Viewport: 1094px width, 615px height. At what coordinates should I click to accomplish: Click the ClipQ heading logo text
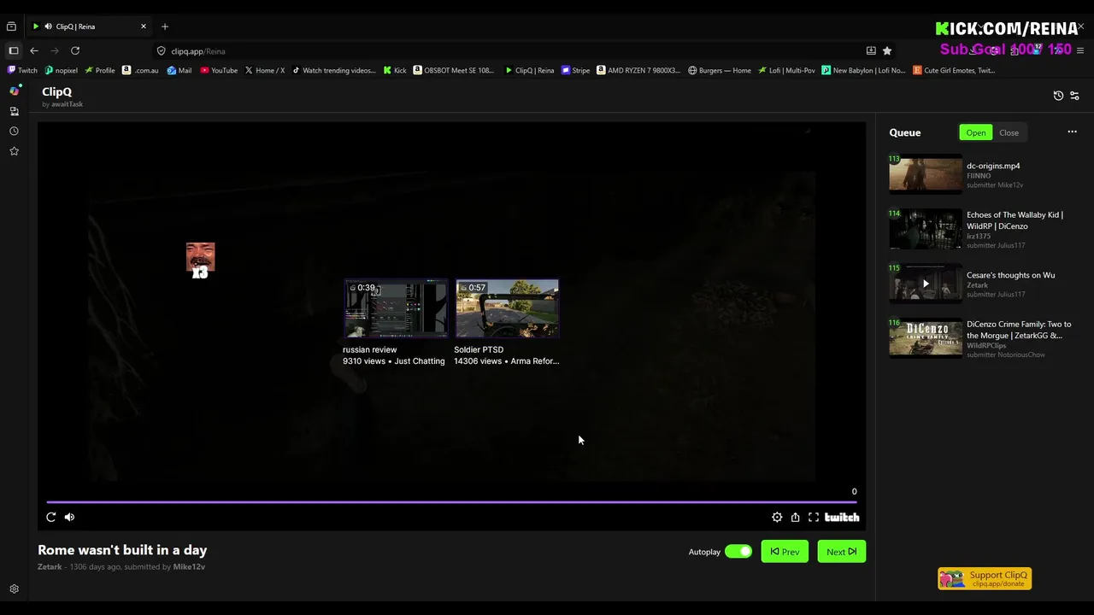pos(56,91)
